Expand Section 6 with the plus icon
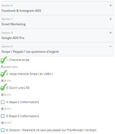Screen dimensions: 115x134 [x=110, y=6]
